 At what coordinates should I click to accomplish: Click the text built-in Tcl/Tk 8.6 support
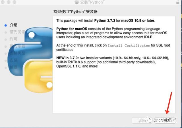pos(76,62)
